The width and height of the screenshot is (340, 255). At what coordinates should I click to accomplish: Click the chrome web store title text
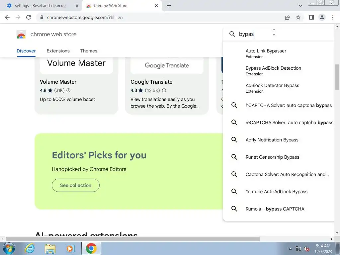pyautogui.click(x=53, y=34)
